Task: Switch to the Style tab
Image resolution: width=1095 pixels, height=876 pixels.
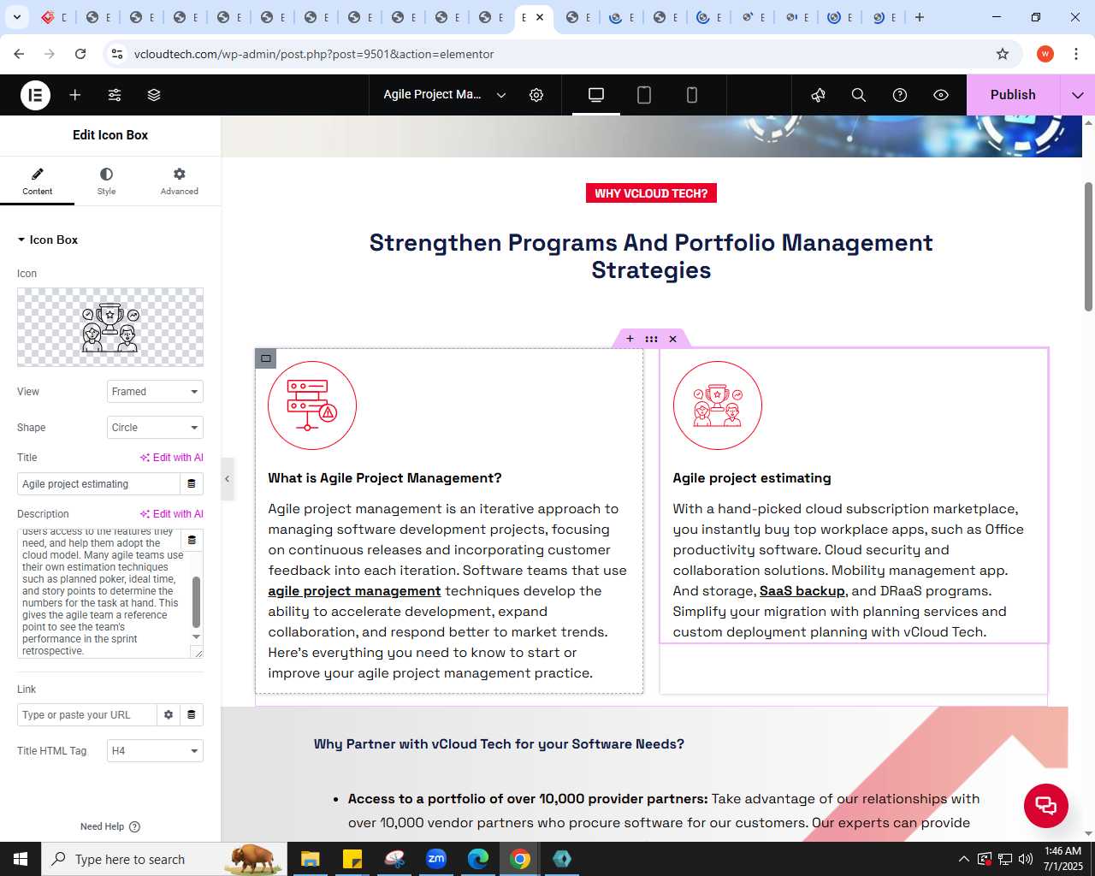Action: click(x=106, y=181)
